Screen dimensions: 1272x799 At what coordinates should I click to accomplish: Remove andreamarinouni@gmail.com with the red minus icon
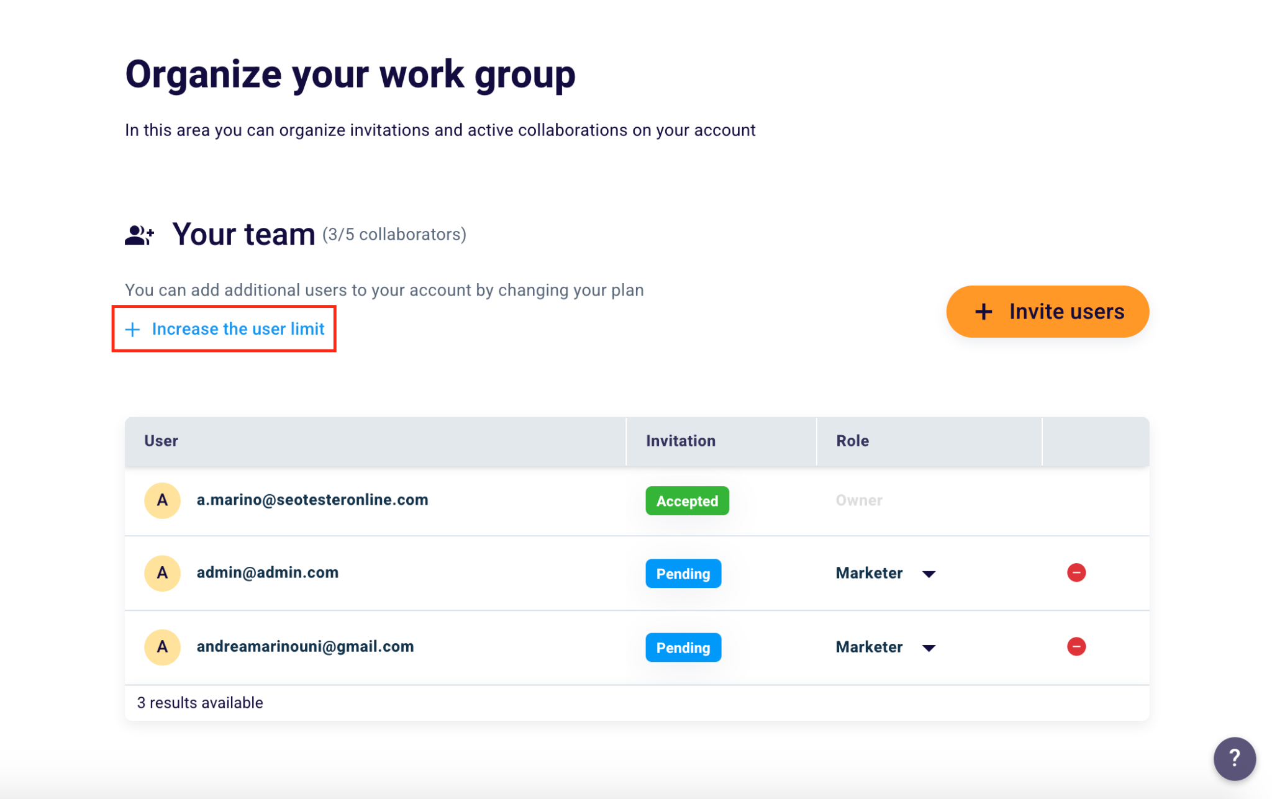point(1076,646)
